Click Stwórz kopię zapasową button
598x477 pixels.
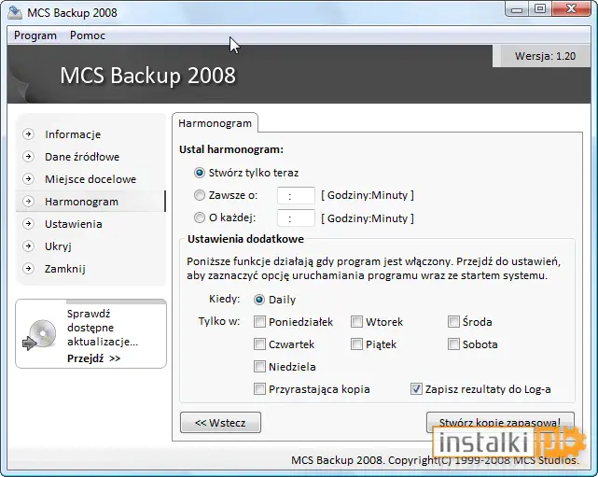[500, 422]
